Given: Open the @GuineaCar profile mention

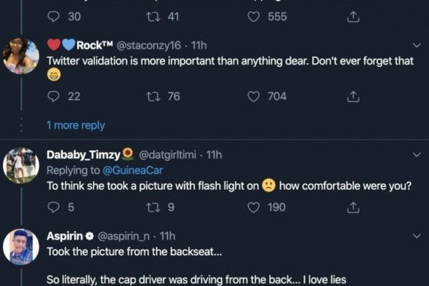Looking at the screenshot, I should pos(133,171).
